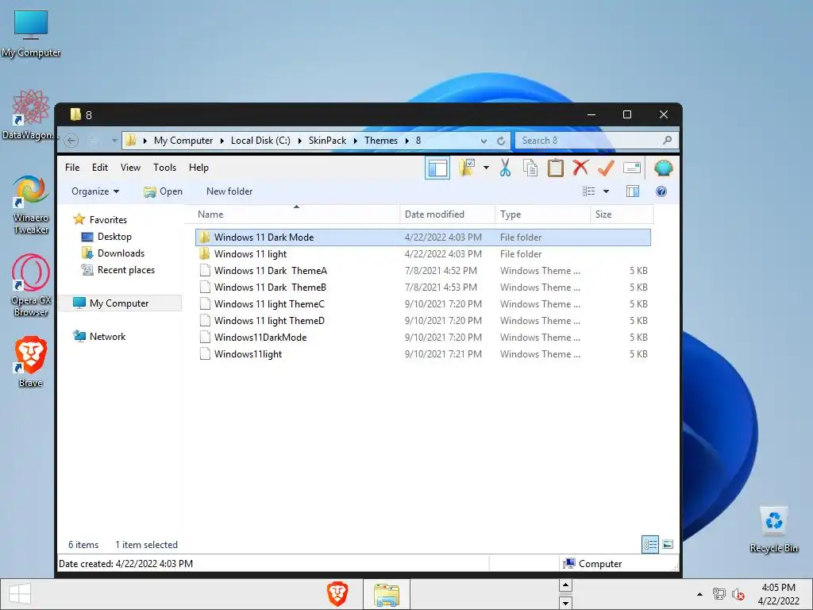Open the View menu

pos(130,168)
